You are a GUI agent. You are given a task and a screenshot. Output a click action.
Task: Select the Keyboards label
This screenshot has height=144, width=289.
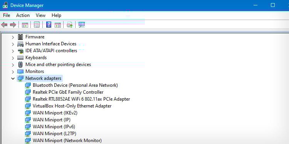point(36,58)
